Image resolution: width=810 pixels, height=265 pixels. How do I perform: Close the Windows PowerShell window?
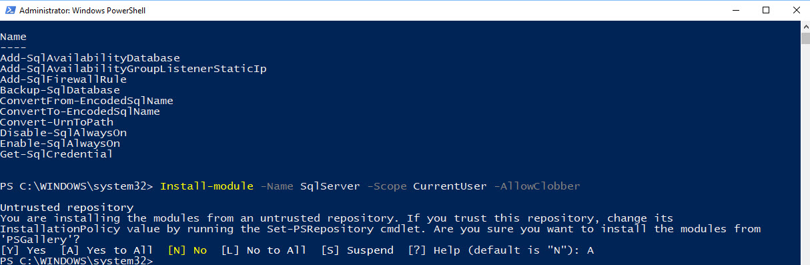coord(795,10)
